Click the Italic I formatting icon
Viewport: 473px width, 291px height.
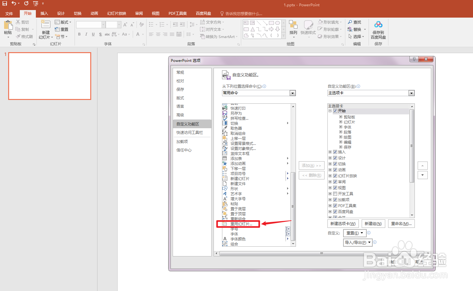86,34
